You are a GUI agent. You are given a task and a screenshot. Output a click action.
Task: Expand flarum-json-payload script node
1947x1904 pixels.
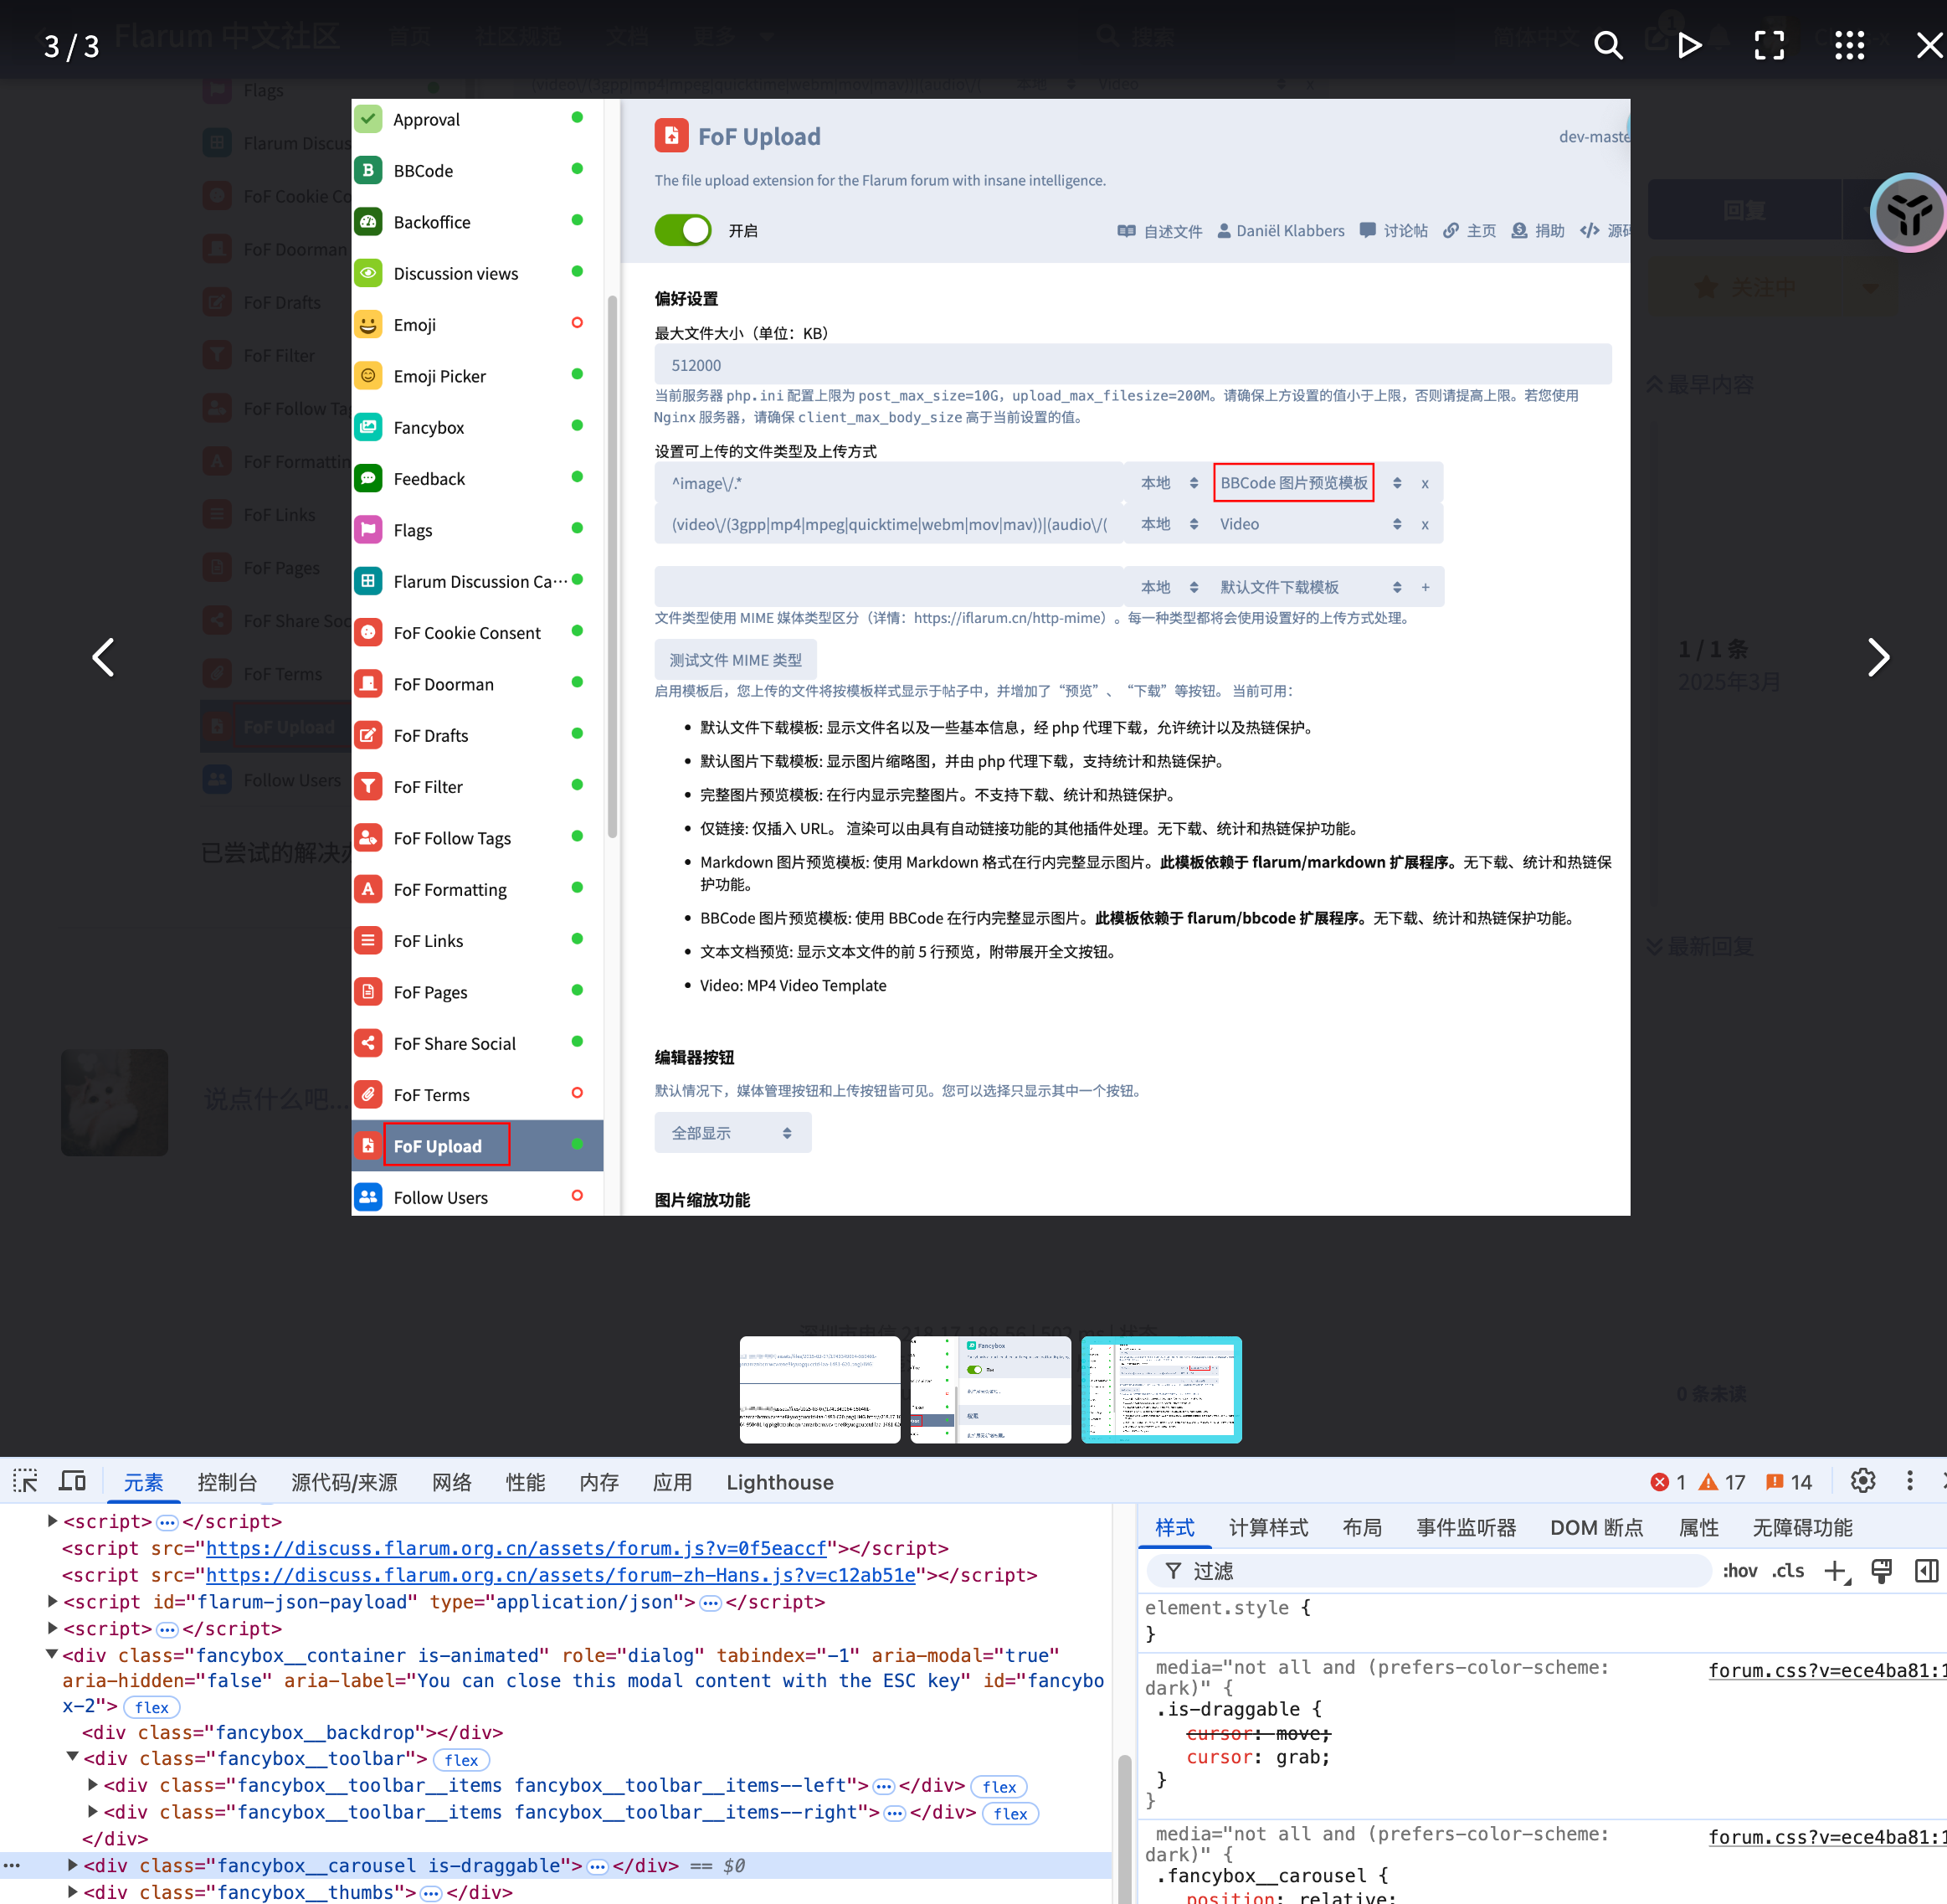click(52, 1601)
